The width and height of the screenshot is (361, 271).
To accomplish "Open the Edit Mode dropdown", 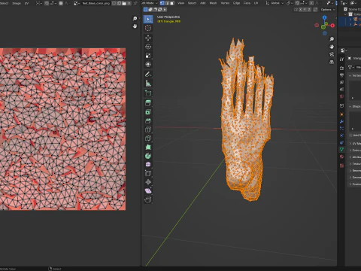I will (150, 3).
